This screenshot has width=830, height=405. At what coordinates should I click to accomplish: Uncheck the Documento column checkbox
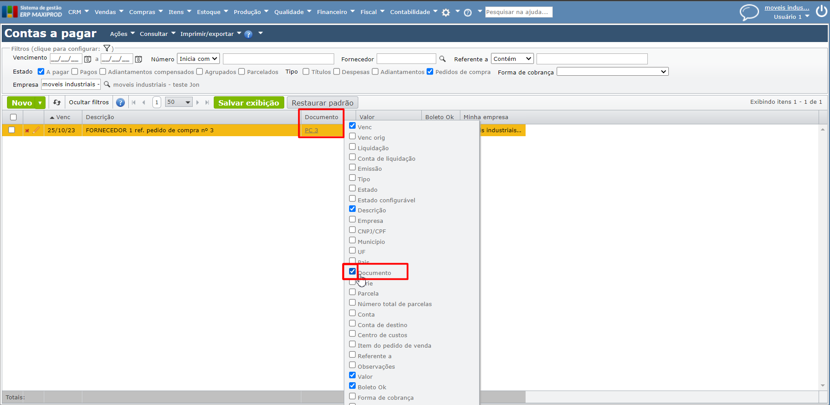pos(352,271)
